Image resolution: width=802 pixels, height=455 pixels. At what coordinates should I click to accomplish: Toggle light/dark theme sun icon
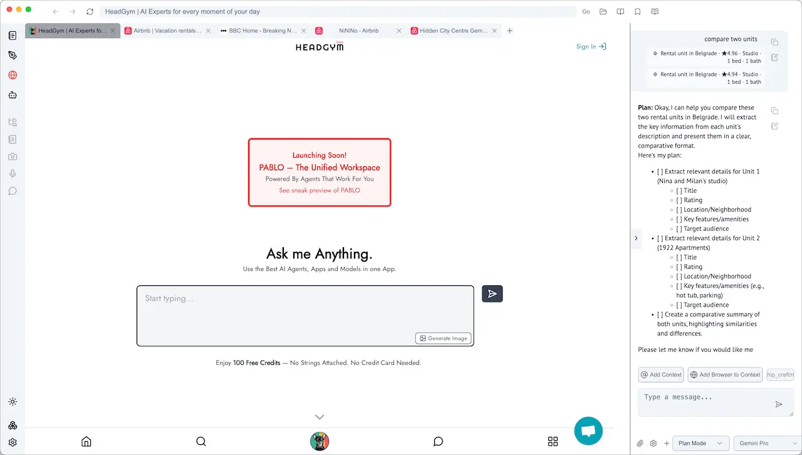[13, 402]
